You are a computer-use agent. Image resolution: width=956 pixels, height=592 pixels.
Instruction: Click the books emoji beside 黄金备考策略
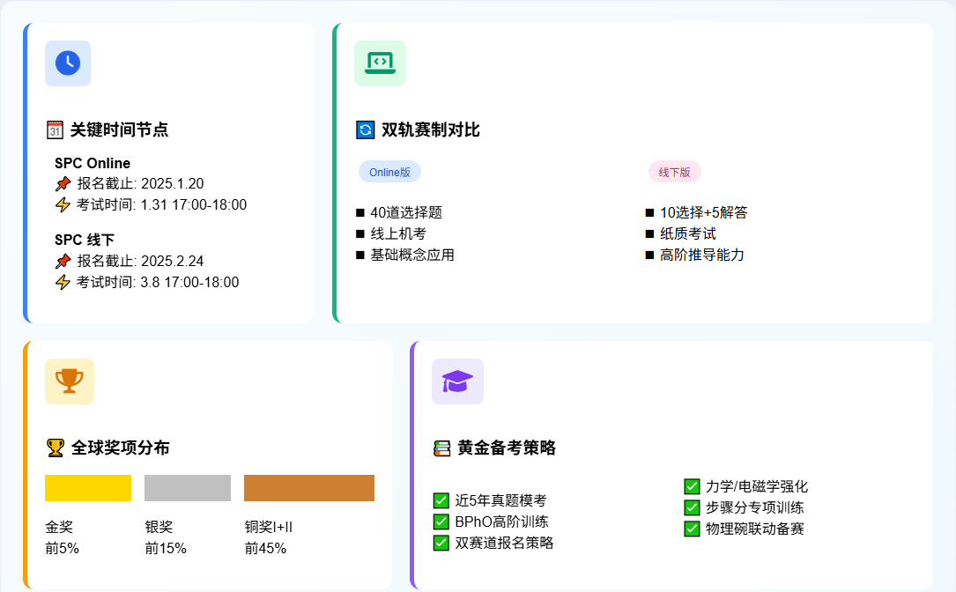(442, 448)
